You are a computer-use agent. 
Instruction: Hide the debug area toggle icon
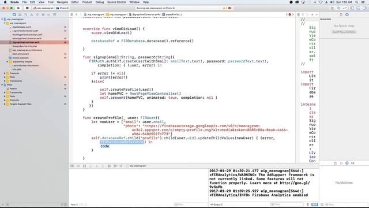click(72, 166)
